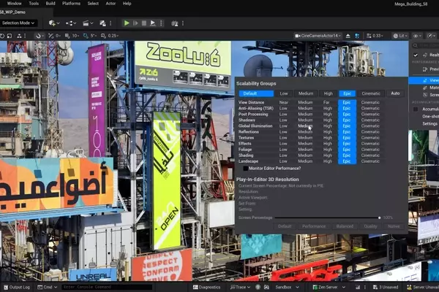The image size is (439, 292).
Task: Click the Screen Percentage slider handle
Action: [x=379, y=218]
